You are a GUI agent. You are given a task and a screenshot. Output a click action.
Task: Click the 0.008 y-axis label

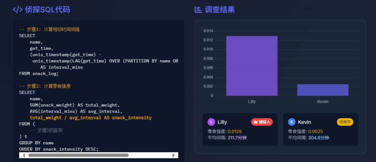click(208, 59)
